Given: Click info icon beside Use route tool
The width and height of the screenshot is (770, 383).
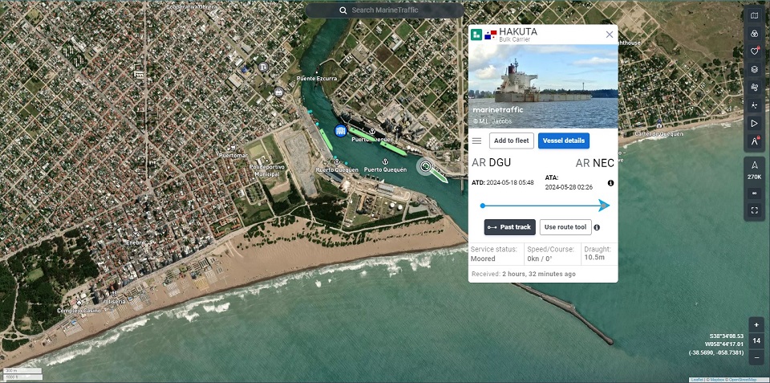Looking at the screenshot, I should [x=597, y=227].
